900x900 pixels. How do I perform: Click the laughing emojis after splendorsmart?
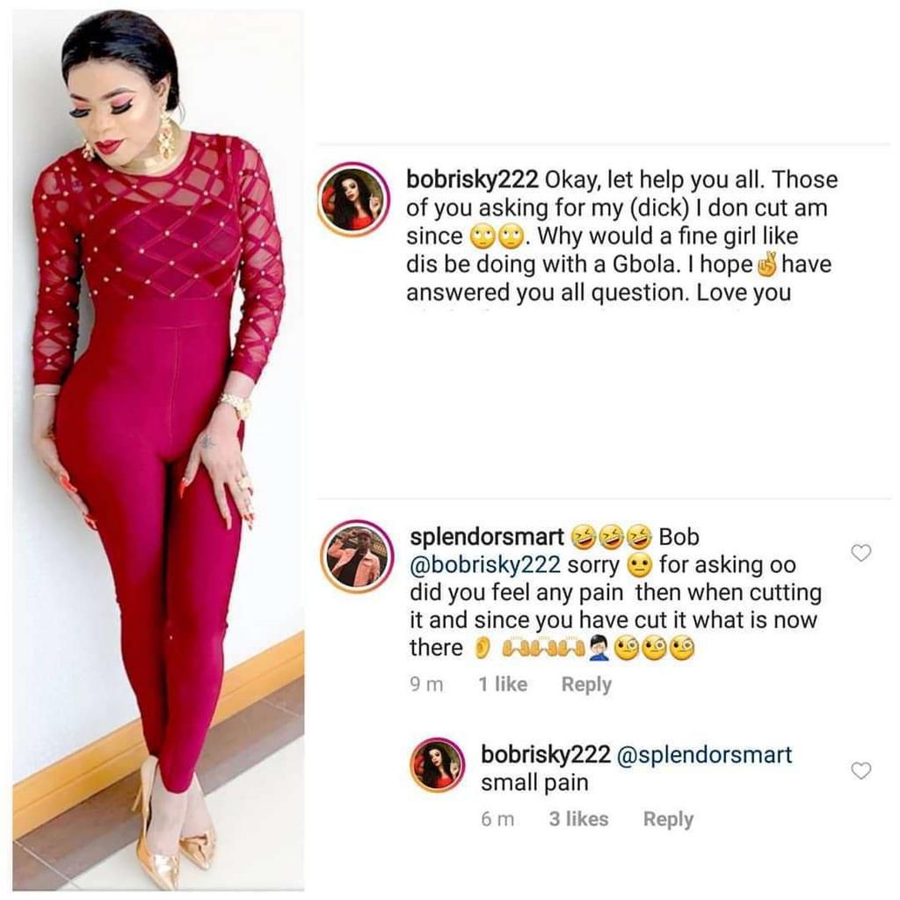click(x=611, y=537)
